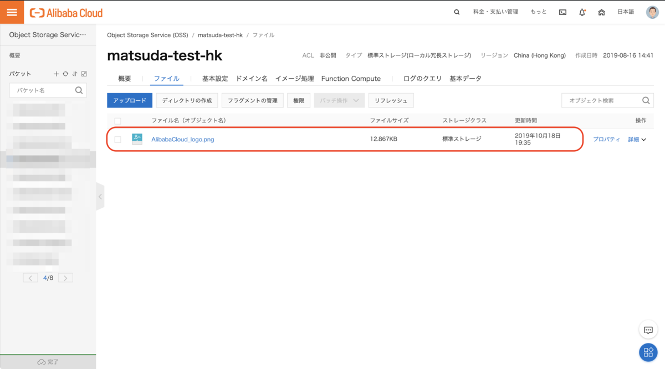The image size is (665, 369).
Task: Click the China (Hong Kong) region value
Action: coord(540,55)
